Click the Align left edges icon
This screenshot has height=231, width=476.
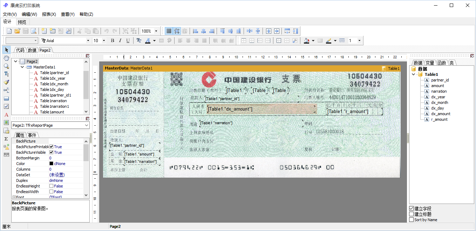196,31
